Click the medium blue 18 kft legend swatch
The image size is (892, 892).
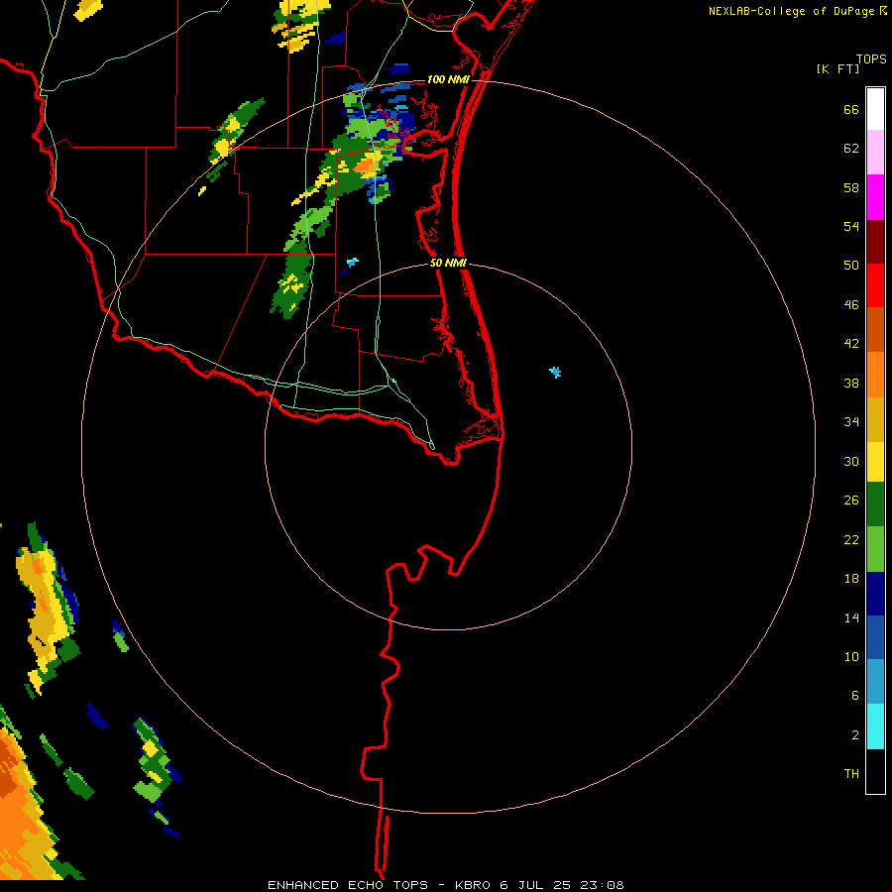tap(875, 637)
